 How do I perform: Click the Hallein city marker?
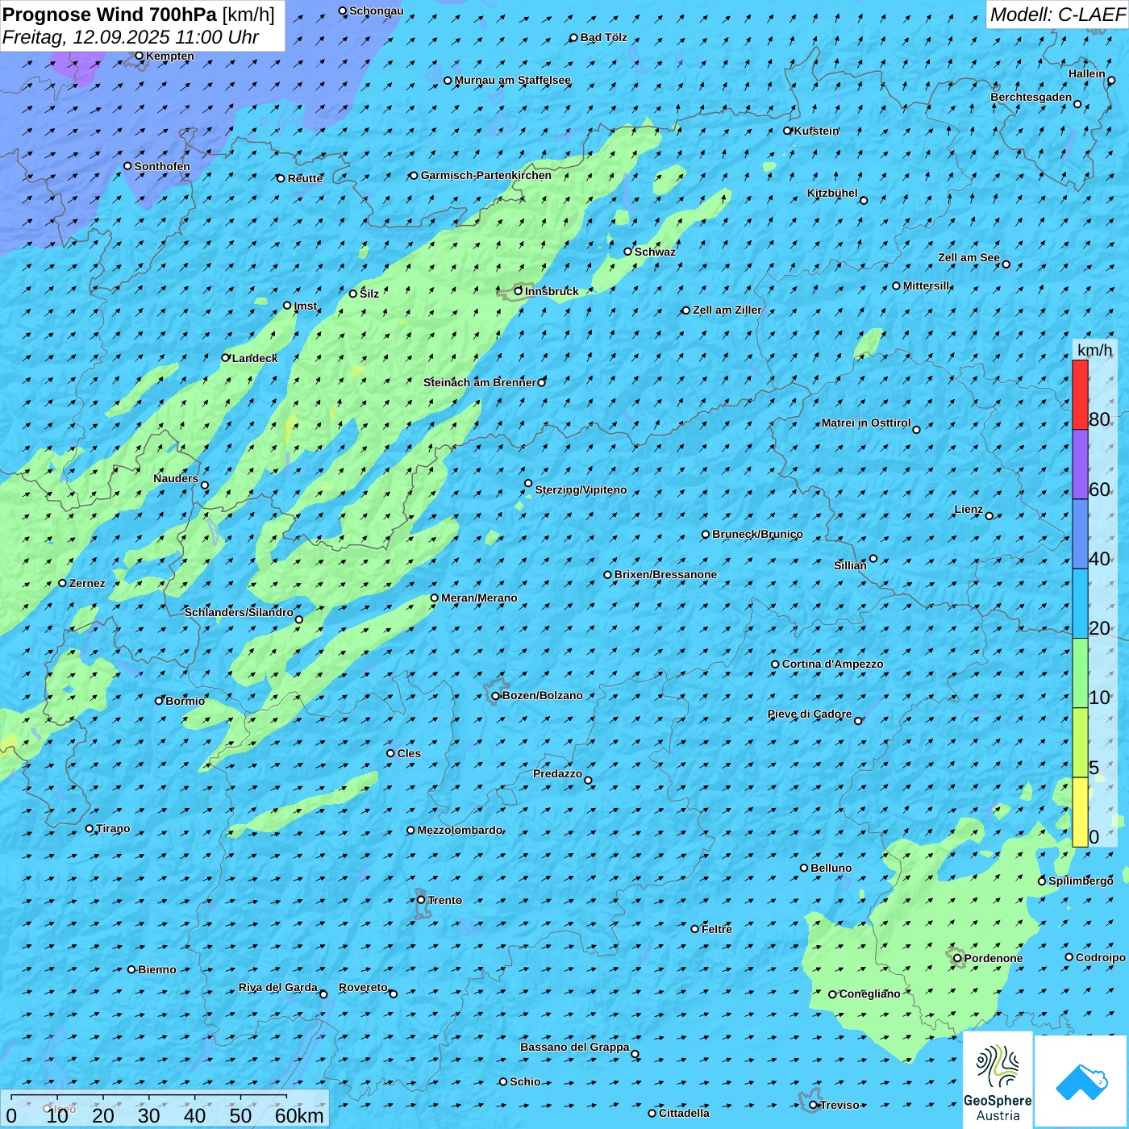coord(1111,81)
